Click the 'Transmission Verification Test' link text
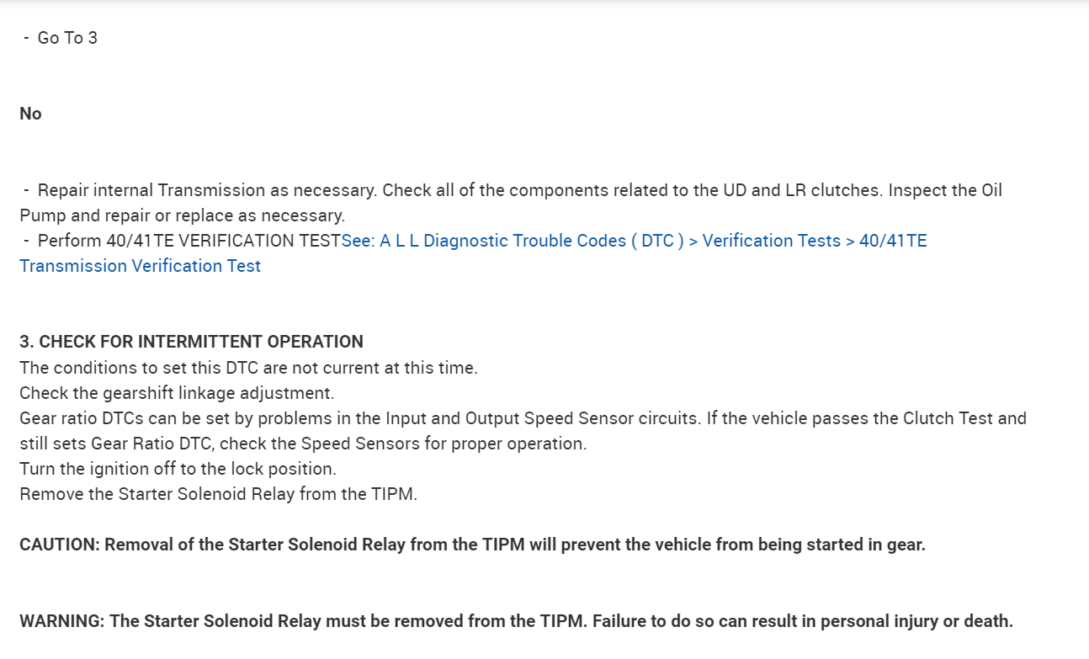The width and height of the screenshot is (1089, 659). coord(140,266)
